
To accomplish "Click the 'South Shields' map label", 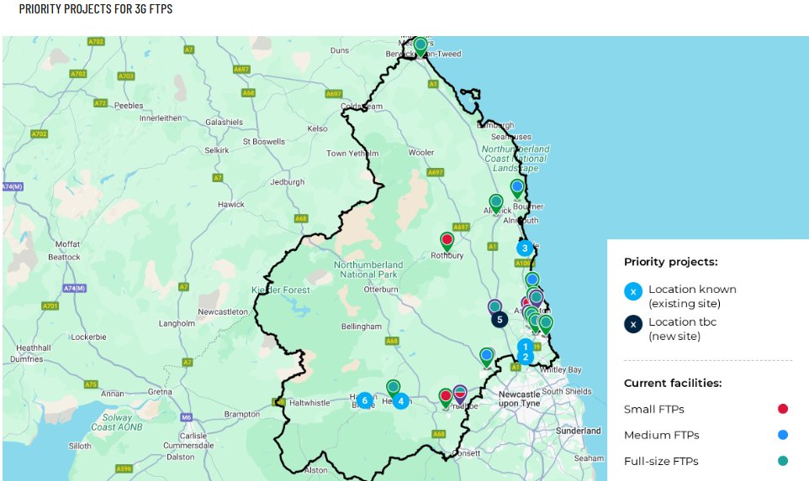I will [x=567, y=391].
